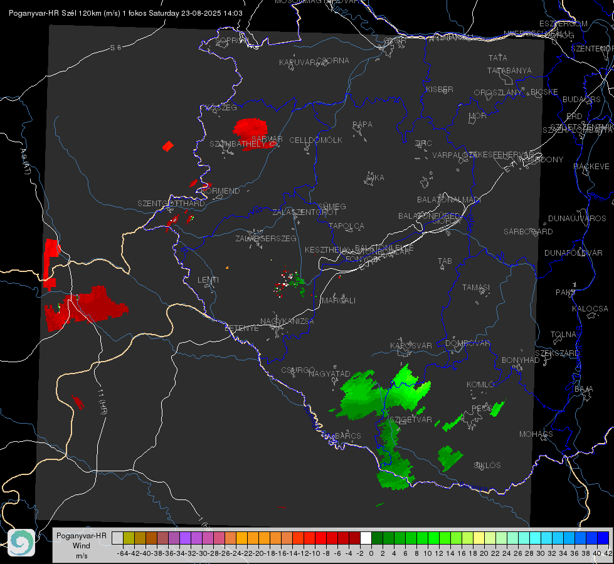Click the NAGYKANIZSA city label

pyautogui.click(x=287, y=321)
